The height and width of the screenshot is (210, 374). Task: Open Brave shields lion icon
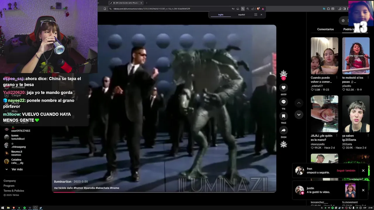258,9
